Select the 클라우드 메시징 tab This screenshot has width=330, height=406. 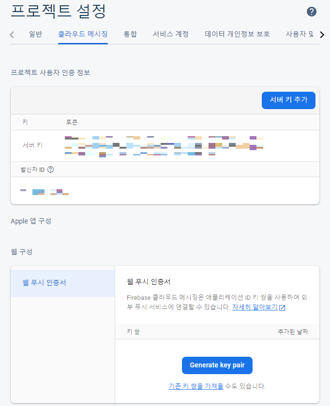(83, 34)
